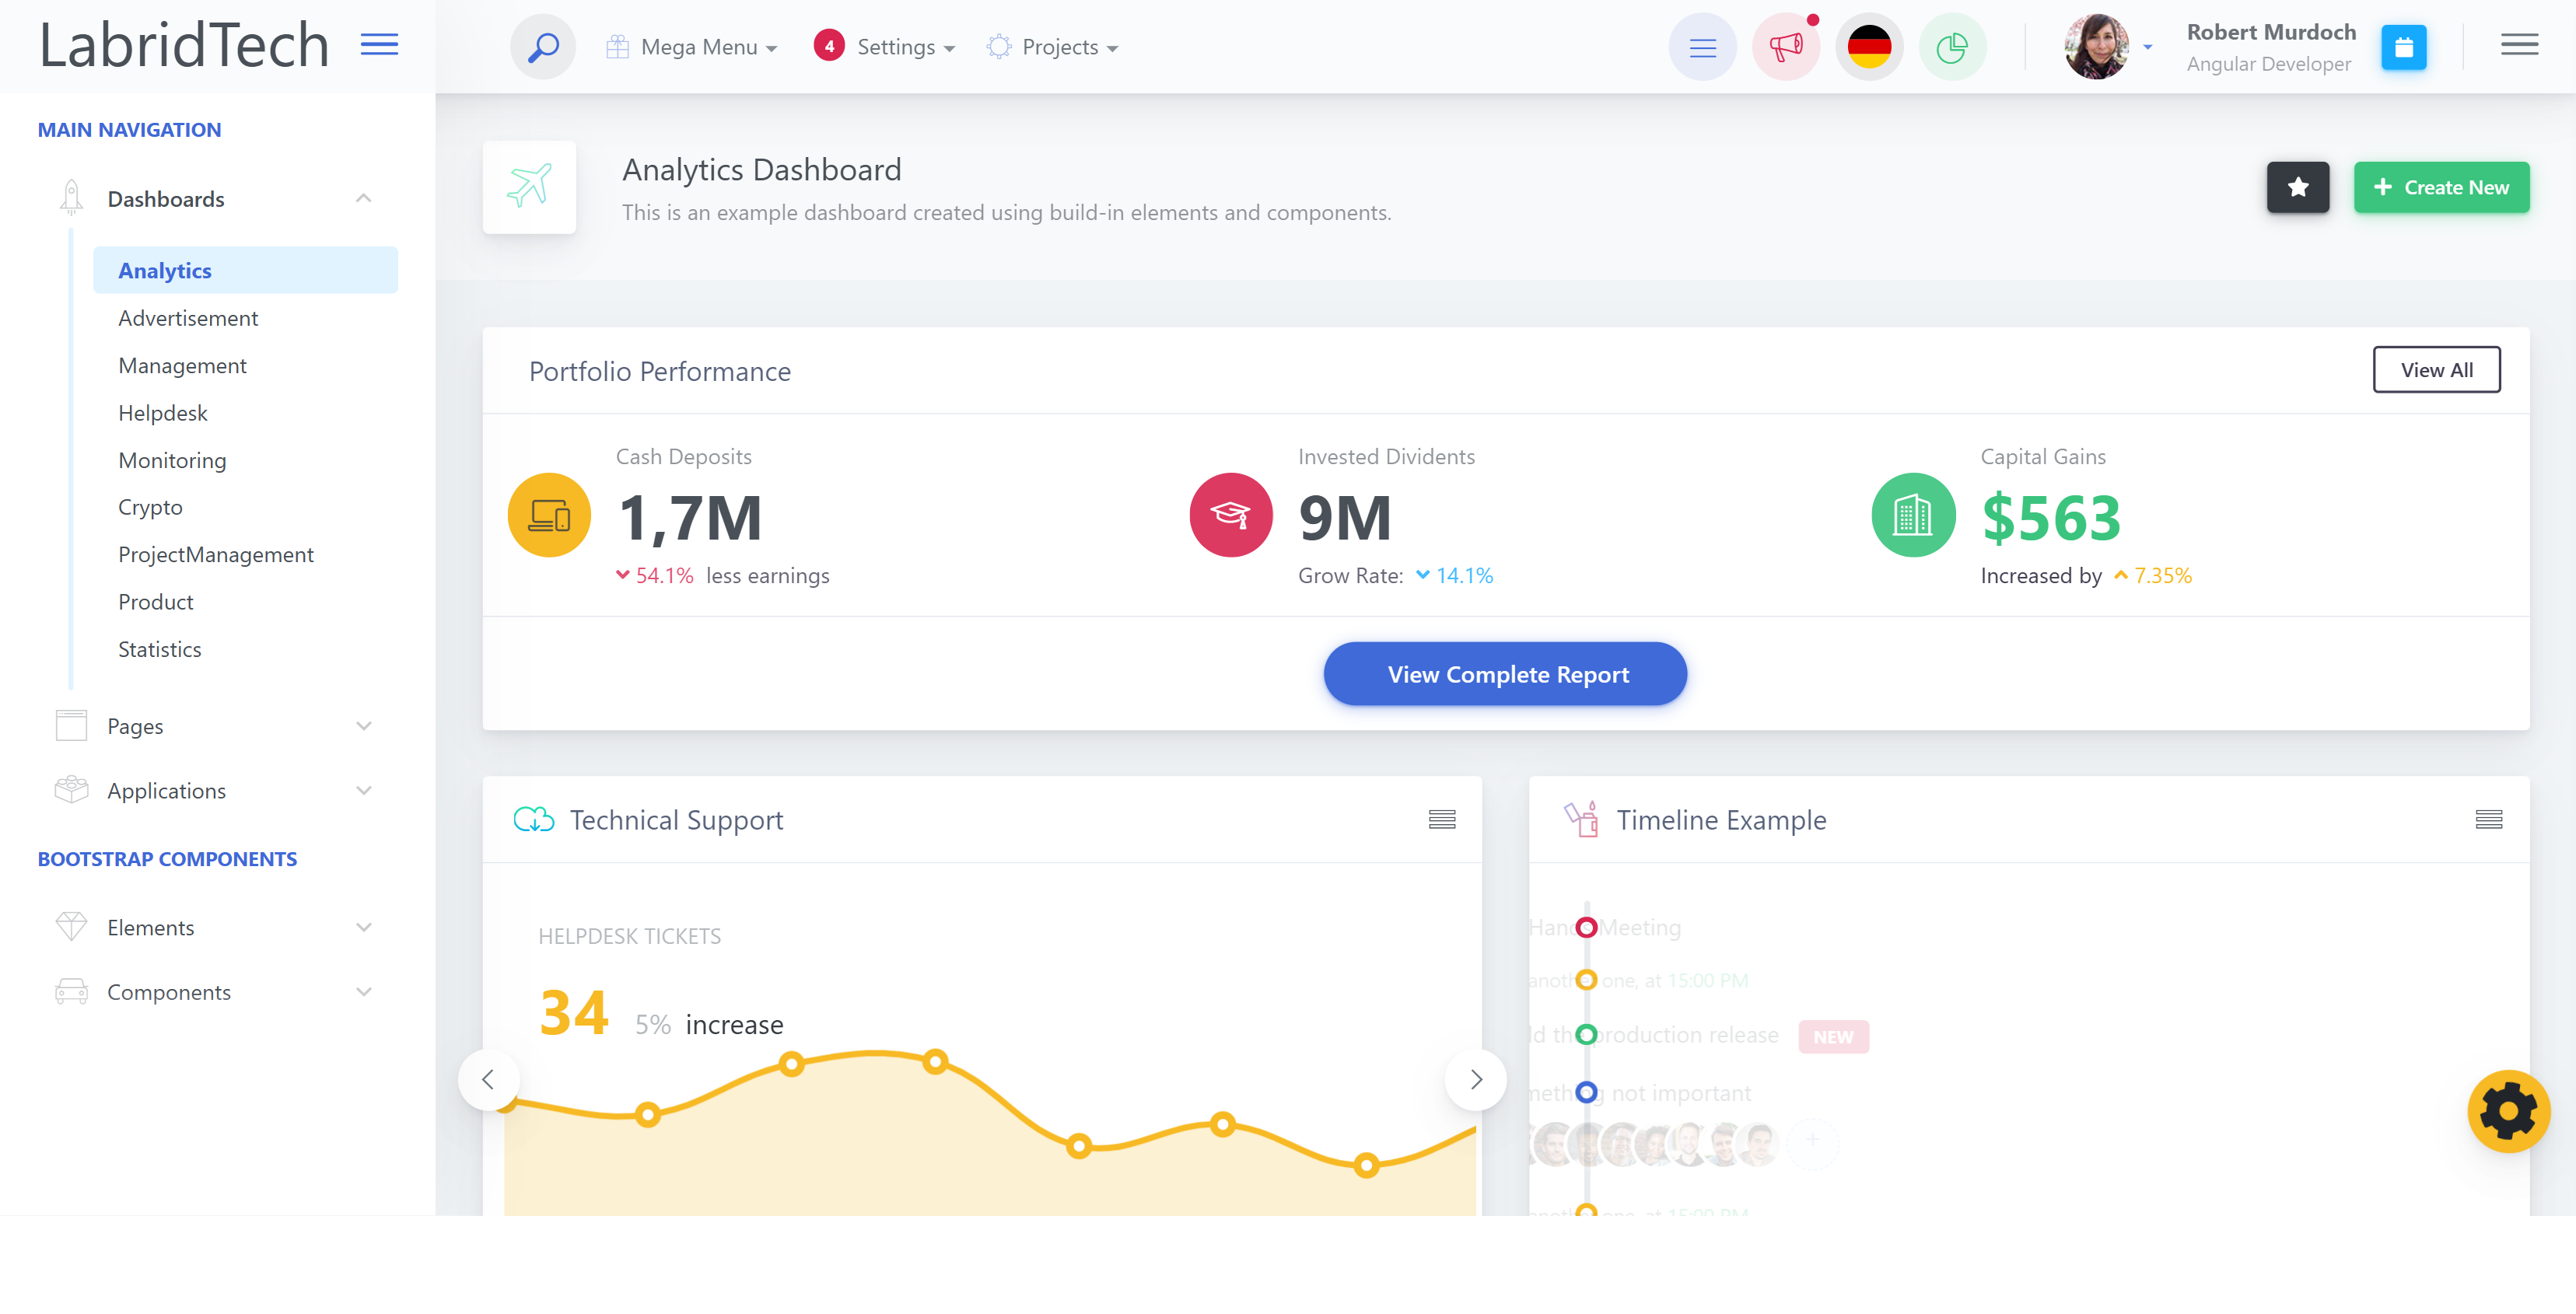The width and height of the screenshot is (2576, 1314).
Task: Click the red 4 badge beside Settings
Action: (829, 46)
